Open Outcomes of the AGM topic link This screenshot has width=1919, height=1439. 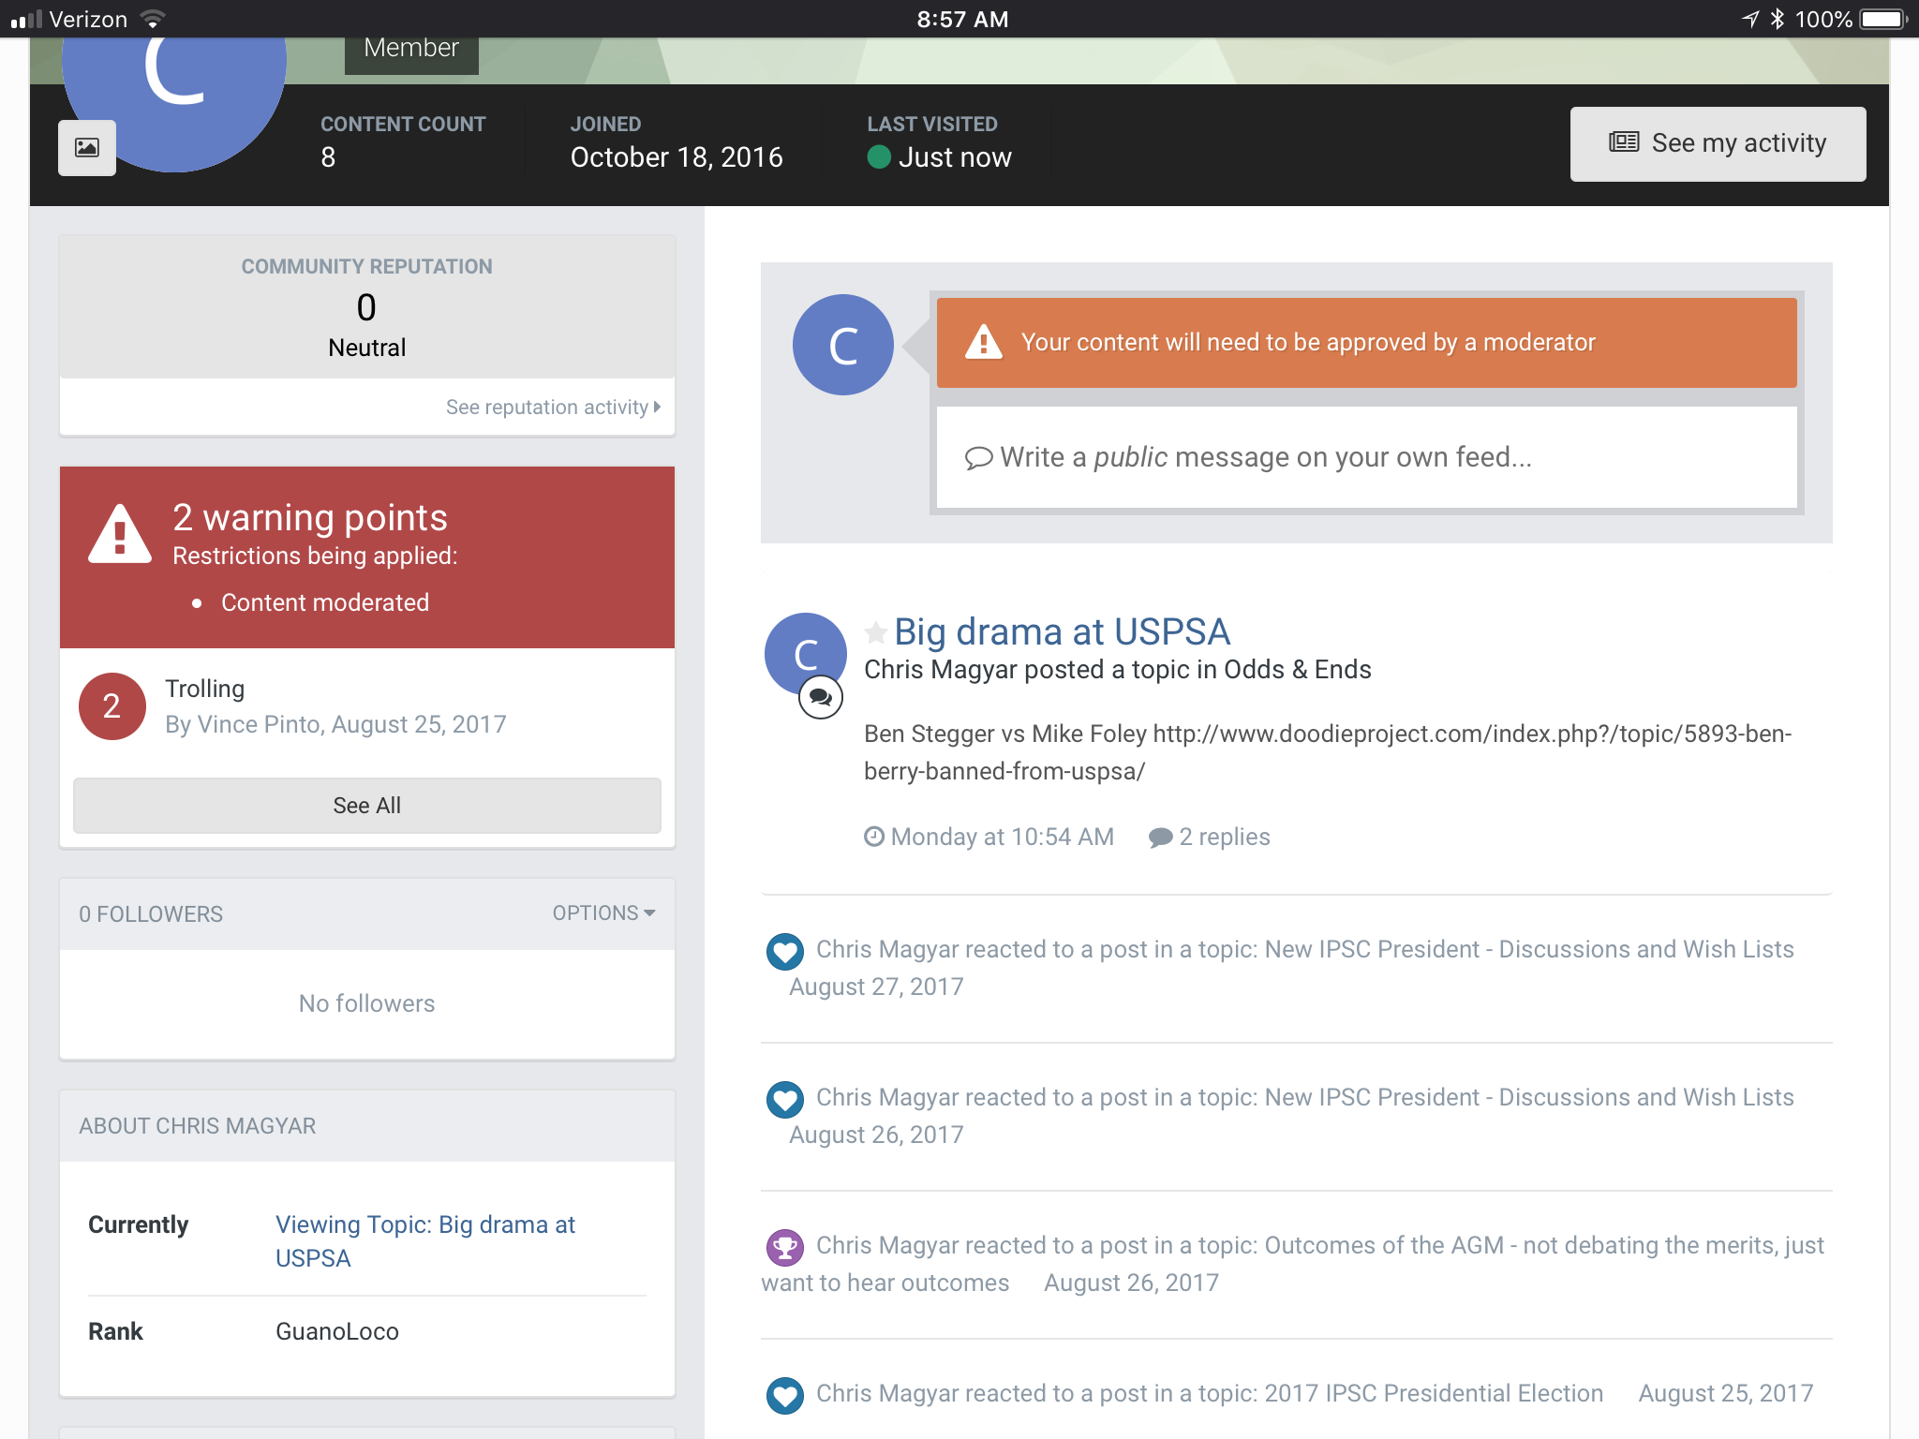click(x=1293, y=1264)
